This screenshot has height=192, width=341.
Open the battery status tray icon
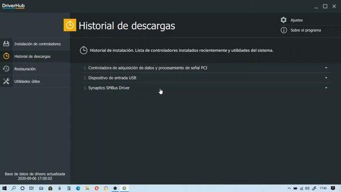295,188
